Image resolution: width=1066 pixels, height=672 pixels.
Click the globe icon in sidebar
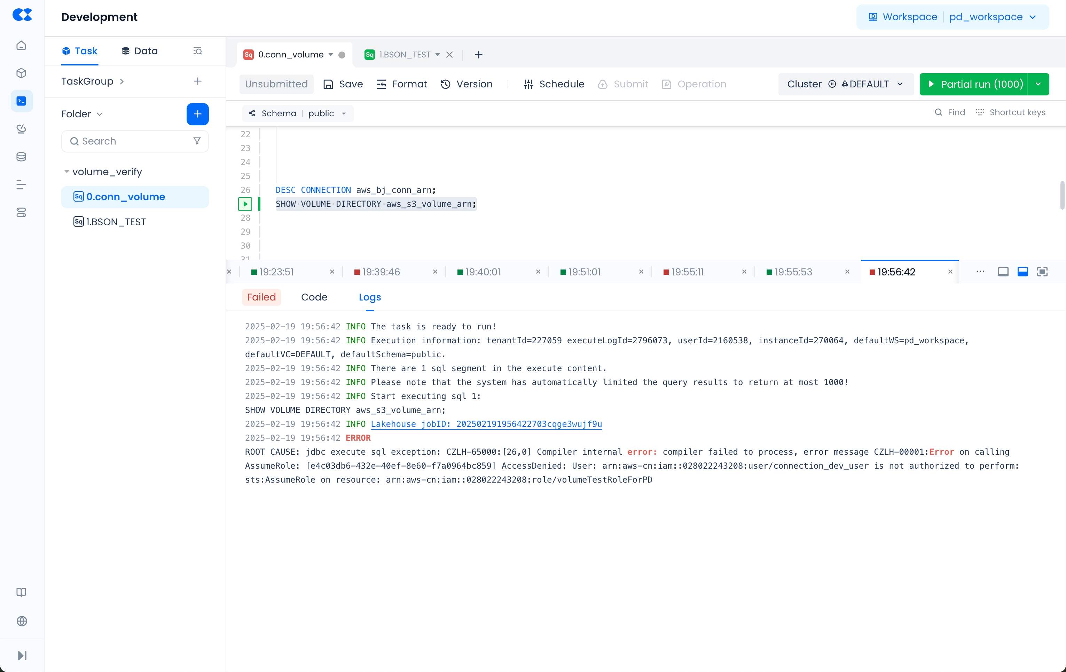[21, 621]
